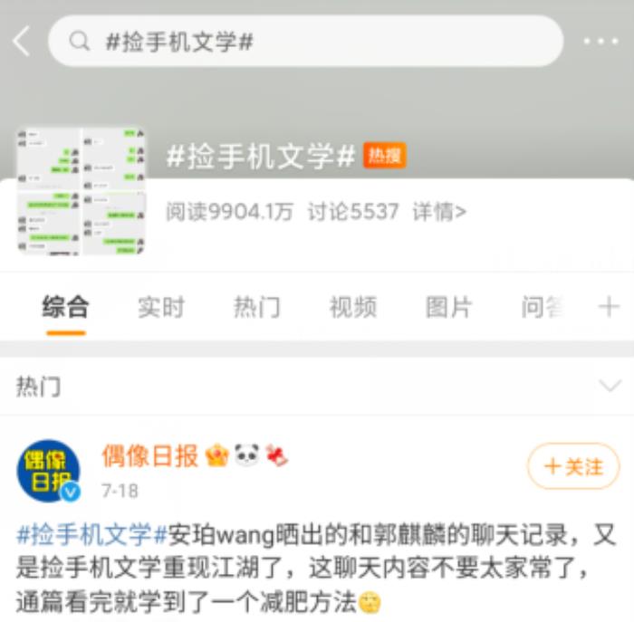This screenshot has height=622, width=634.
Task: Click the panda badge icon
Action: tap(246, 455)
